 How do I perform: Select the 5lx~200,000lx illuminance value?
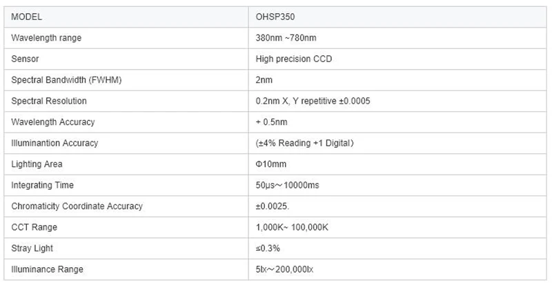[284, 269]
